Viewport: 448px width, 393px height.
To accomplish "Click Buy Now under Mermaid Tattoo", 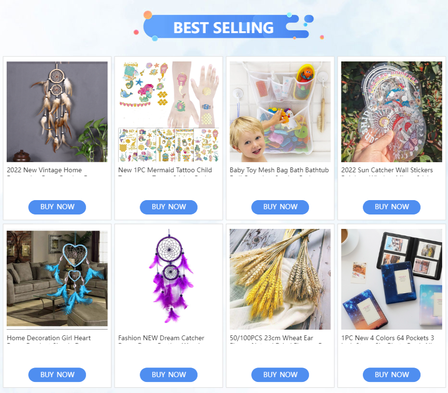I will tap(169, 207).
